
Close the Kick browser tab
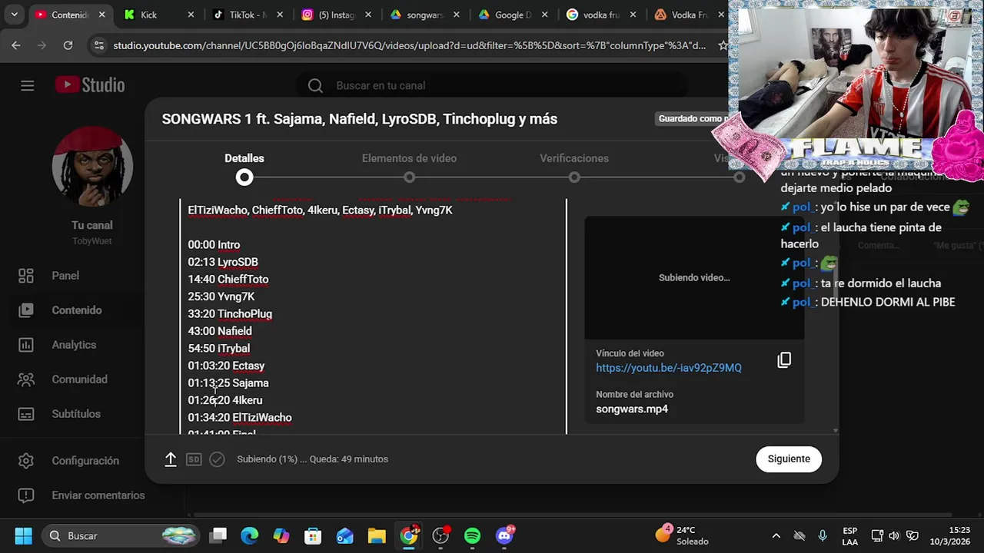(191, 15)
